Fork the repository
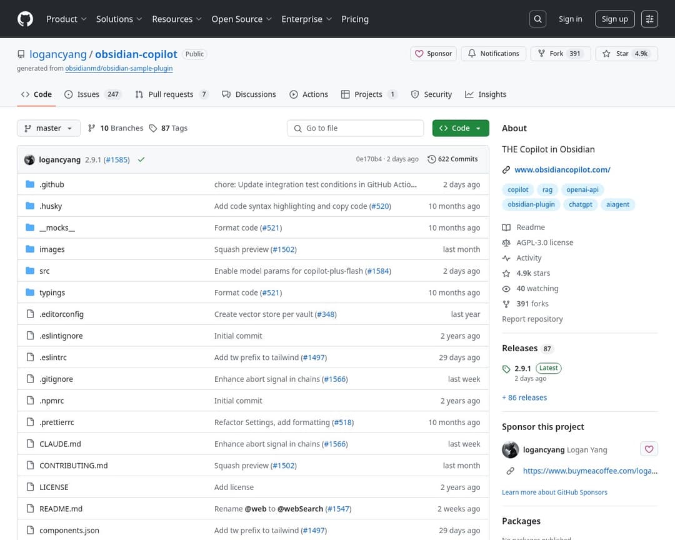Viewport: 675px width, 540px height. (x=561, y=53)
